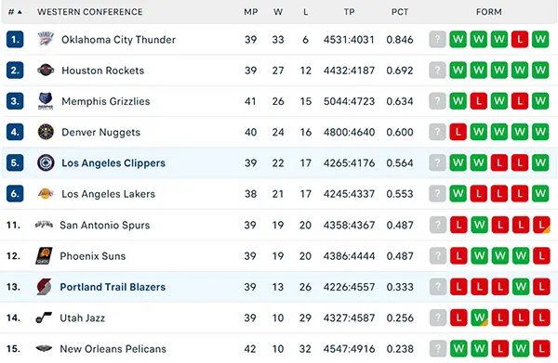
Task: Open San Antonio Spurs team link
Action: [104, 225]
